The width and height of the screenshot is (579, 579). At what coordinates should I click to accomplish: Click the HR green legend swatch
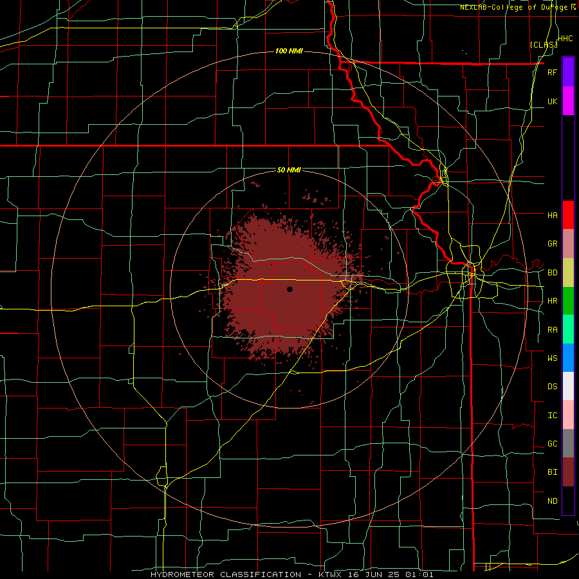[x=568, y=301]
